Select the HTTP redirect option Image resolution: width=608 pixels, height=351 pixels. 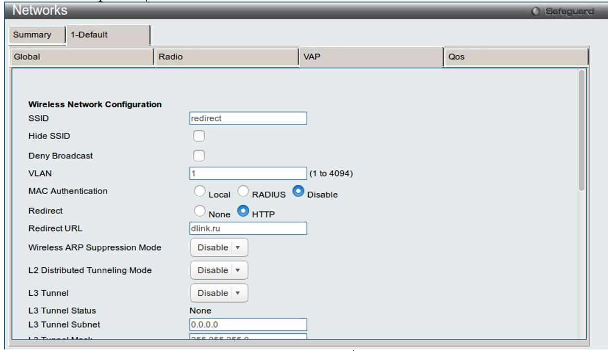(243, 211)
